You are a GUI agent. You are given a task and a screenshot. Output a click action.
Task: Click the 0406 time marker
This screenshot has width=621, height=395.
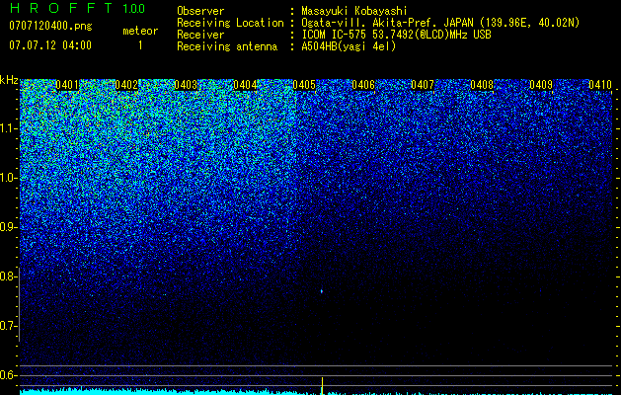coord(363,85)
